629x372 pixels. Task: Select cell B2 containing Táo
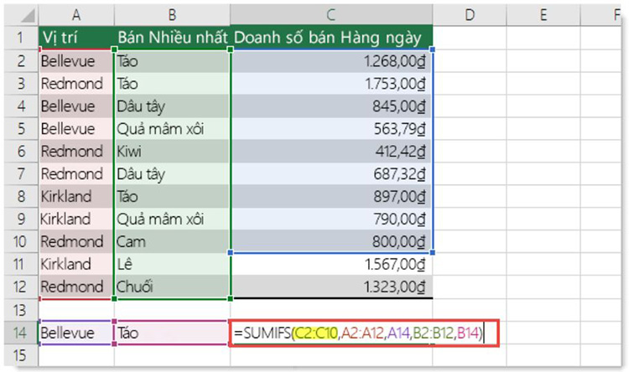click(172, 61)
